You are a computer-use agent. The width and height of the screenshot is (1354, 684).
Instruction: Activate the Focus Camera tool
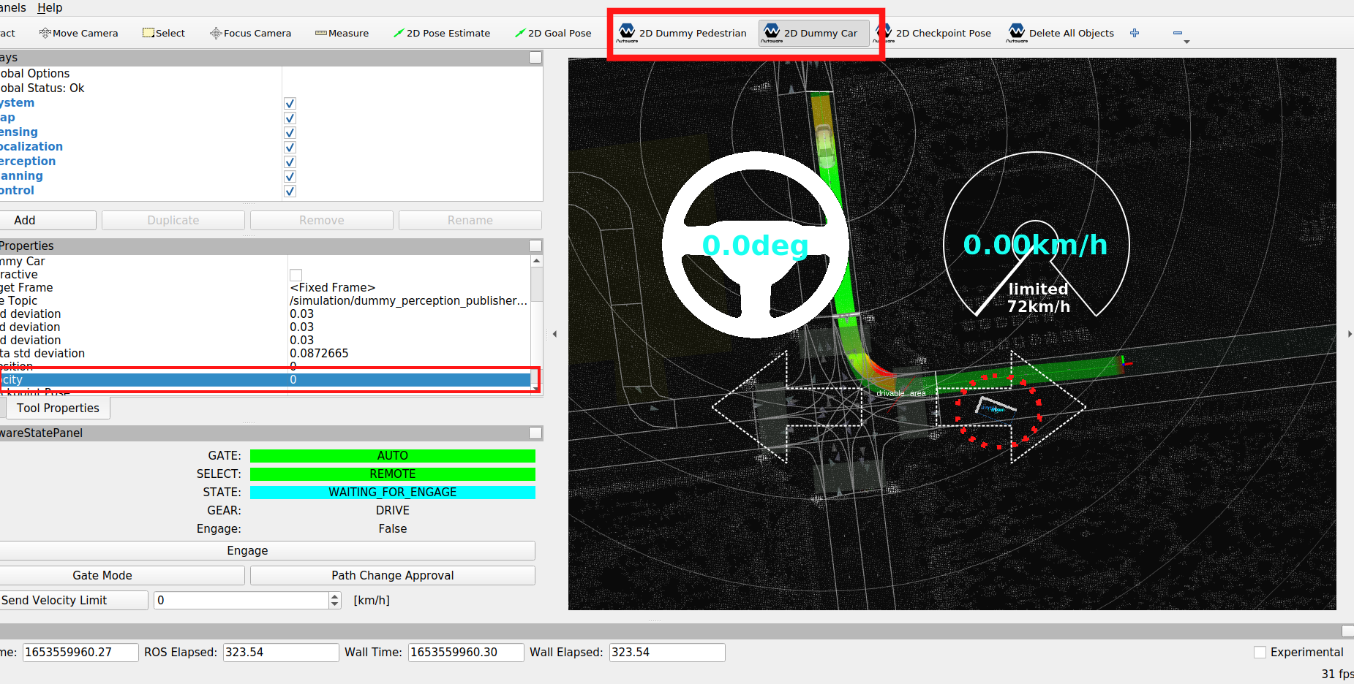(x=250, y=33)
